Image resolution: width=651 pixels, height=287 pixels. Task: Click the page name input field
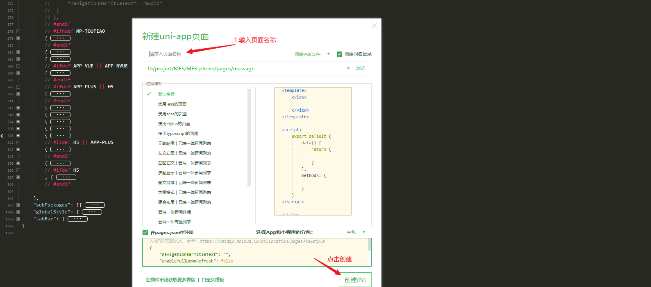217,54
